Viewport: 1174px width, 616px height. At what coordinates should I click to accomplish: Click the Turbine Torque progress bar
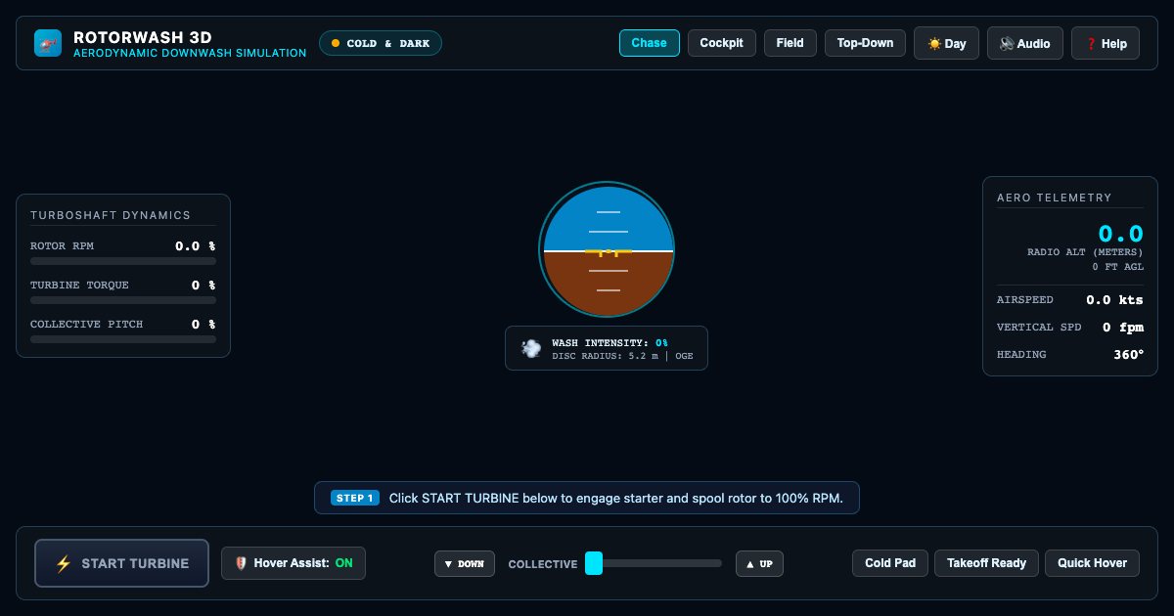coord(123,300)
